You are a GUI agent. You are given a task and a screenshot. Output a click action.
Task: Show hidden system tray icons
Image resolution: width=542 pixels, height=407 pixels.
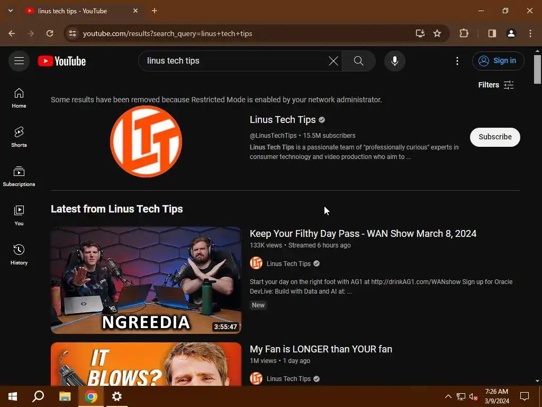point(448,396)
